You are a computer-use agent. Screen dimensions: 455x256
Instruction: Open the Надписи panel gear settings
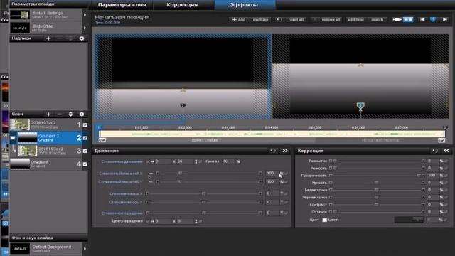tap(82, 38)
